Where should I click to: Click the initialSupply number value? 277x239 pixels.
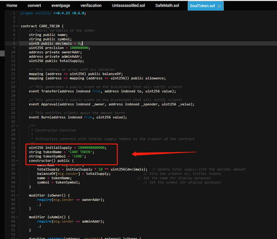coord(91,148)
